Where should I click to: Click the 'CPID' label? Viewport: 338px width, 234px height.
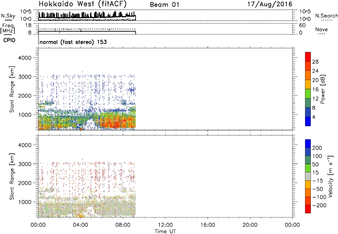[x=9, y=40]
